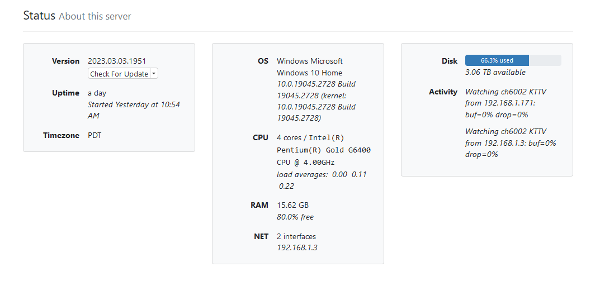Click the "2 interfaces" network text

click(296, 236)
